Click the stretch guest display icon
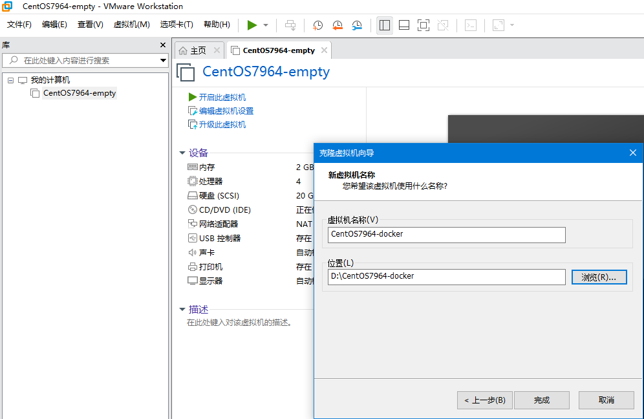Viewport: 644px width, 419px height. 499,25
